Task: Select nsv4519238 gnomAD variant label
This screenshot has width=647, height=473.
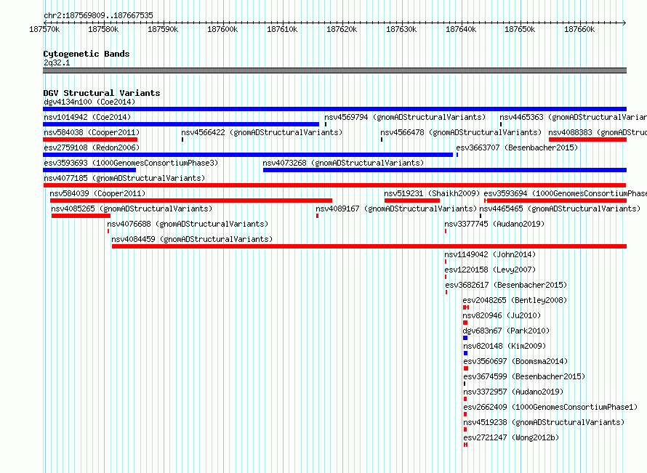Action: pyautogui.click(x=544, y=422)
